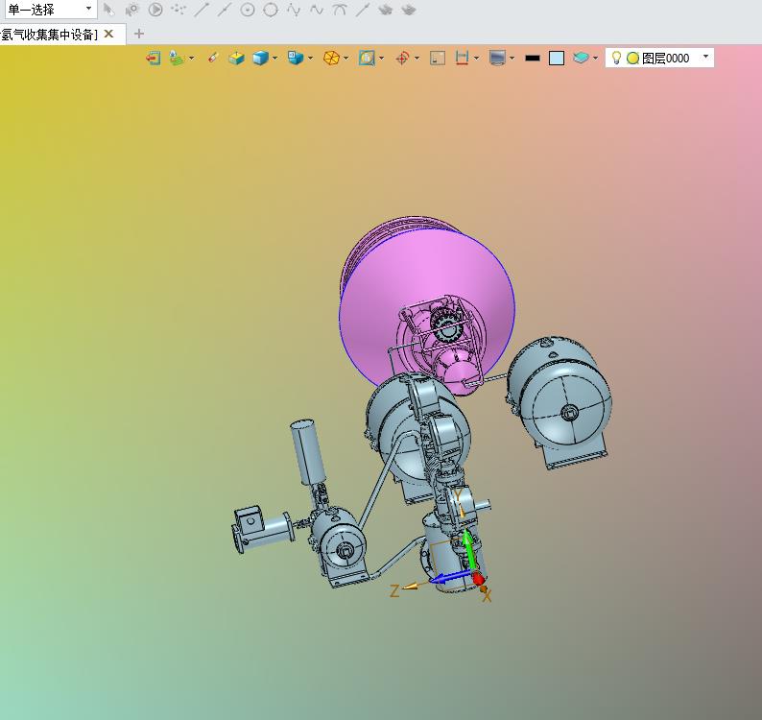Click the monitor display settings icon
Image resolution: width=762 pixels, height=720 pixels.
click(497, 59)
